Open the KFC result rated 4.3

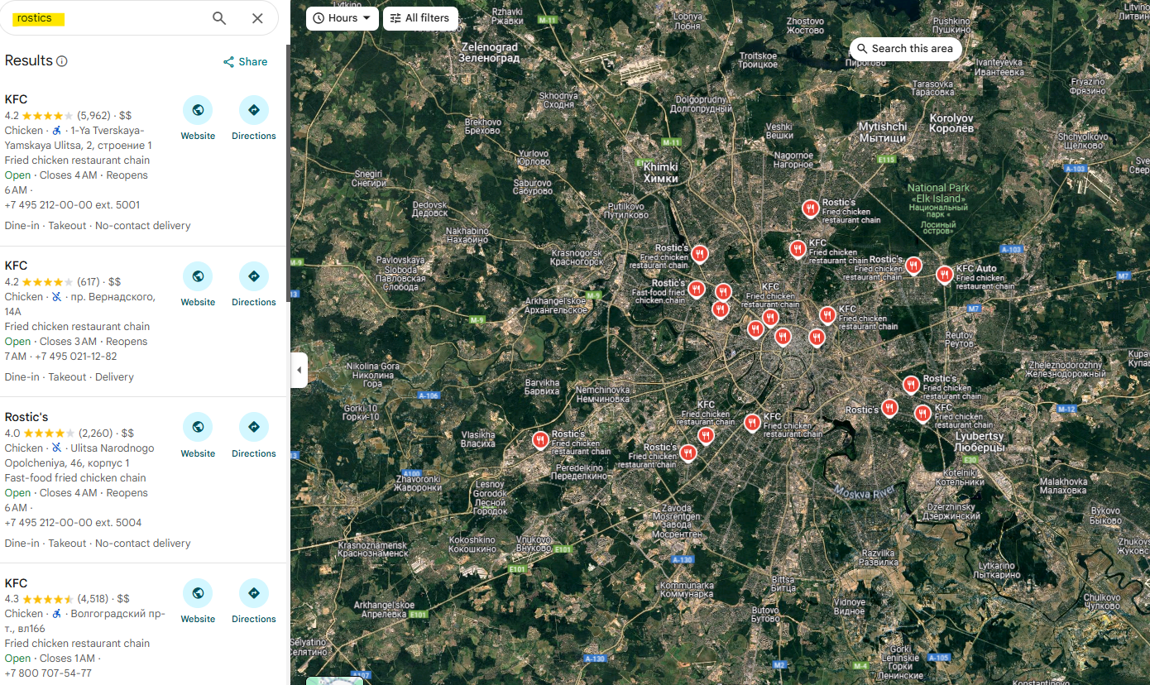coord(16,583)
